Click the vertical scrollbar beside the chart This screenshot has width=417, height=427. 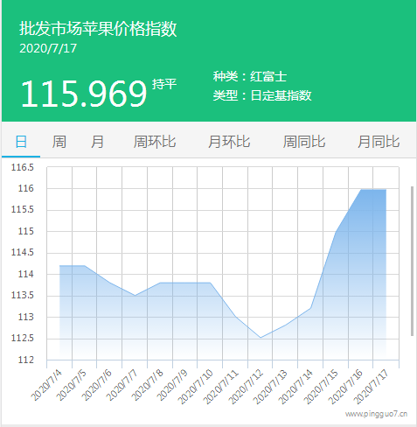pyautogui.click(x=412, y=261)
